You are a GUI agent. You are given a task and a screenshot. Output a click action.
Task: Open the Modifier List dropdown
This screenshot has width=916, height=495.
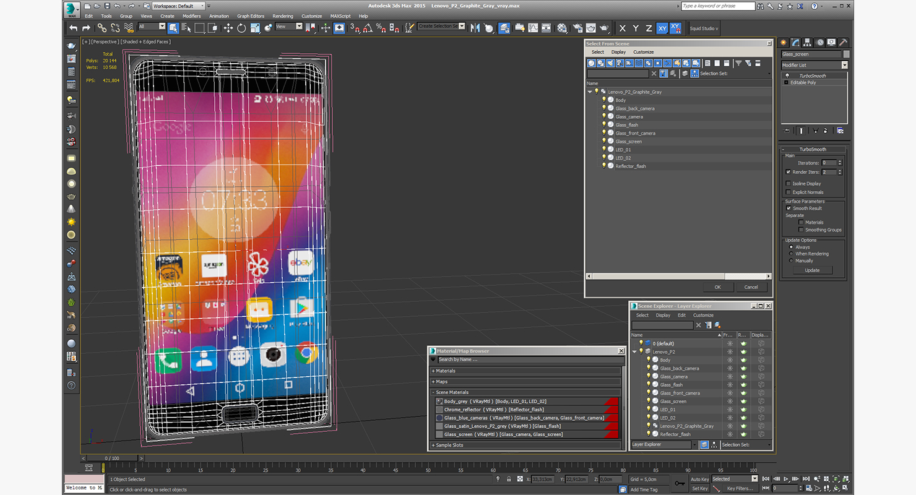pos(844,65)
